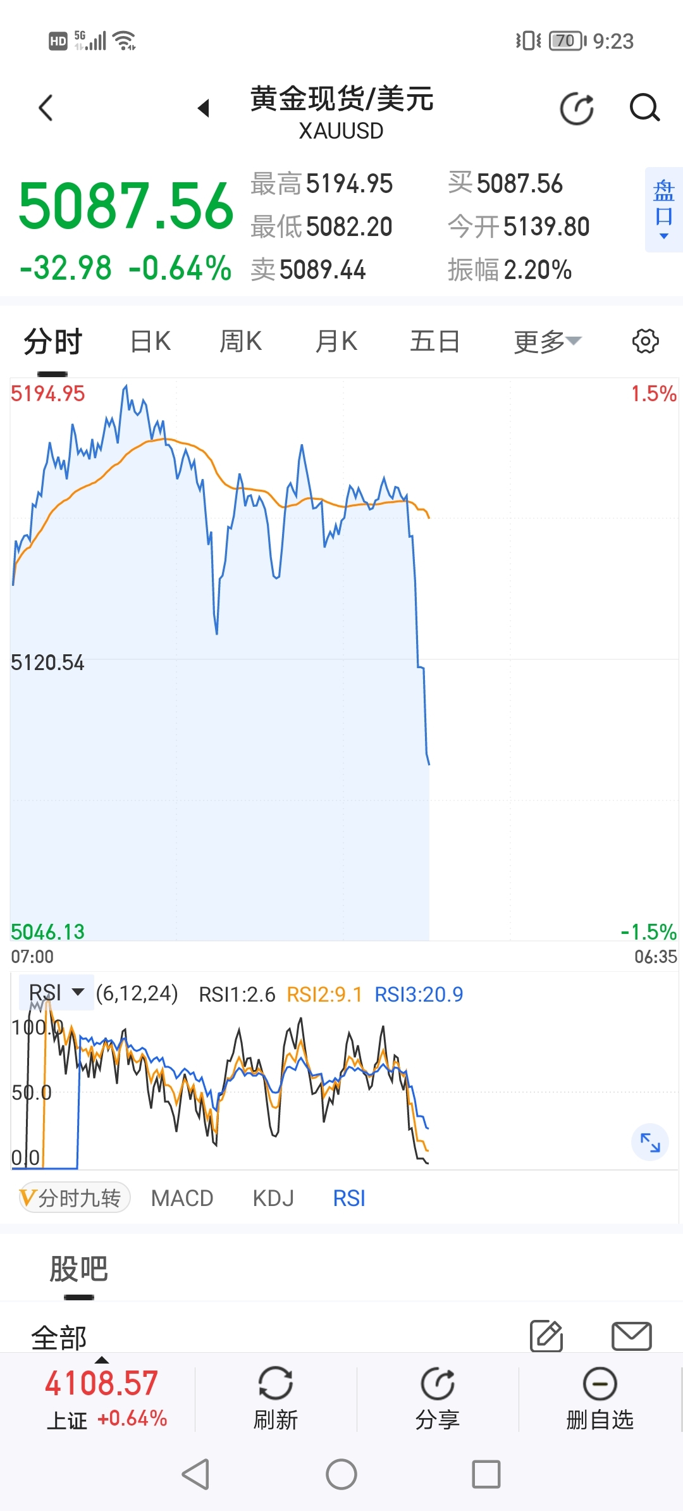Screen dimensions: 683x1511
Task: Tap the back arrow at top left
Action: point(46,108)
